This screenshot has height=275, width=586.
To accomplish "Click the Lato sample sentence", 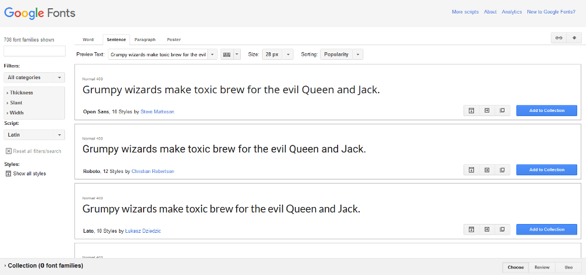I will pyautogui.click(x=222, y=209).
